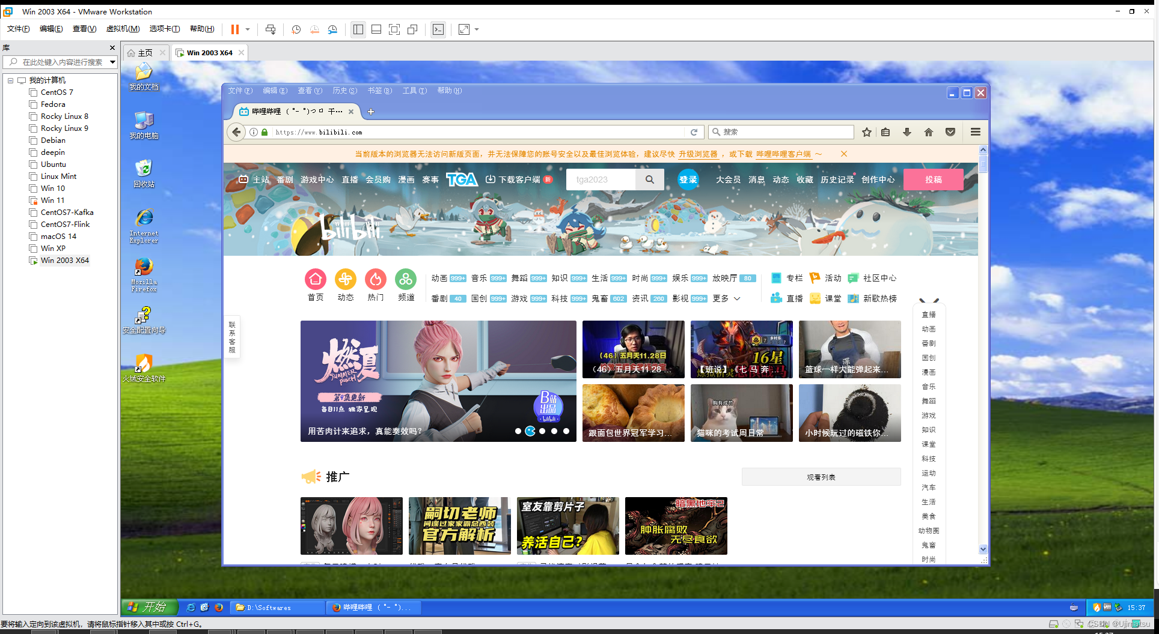1159x634 pixels.
Task: Open the VMware console view icon
Action: (438, 29)
